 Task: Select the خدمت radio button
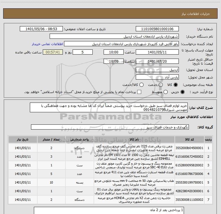click(161, 85)
